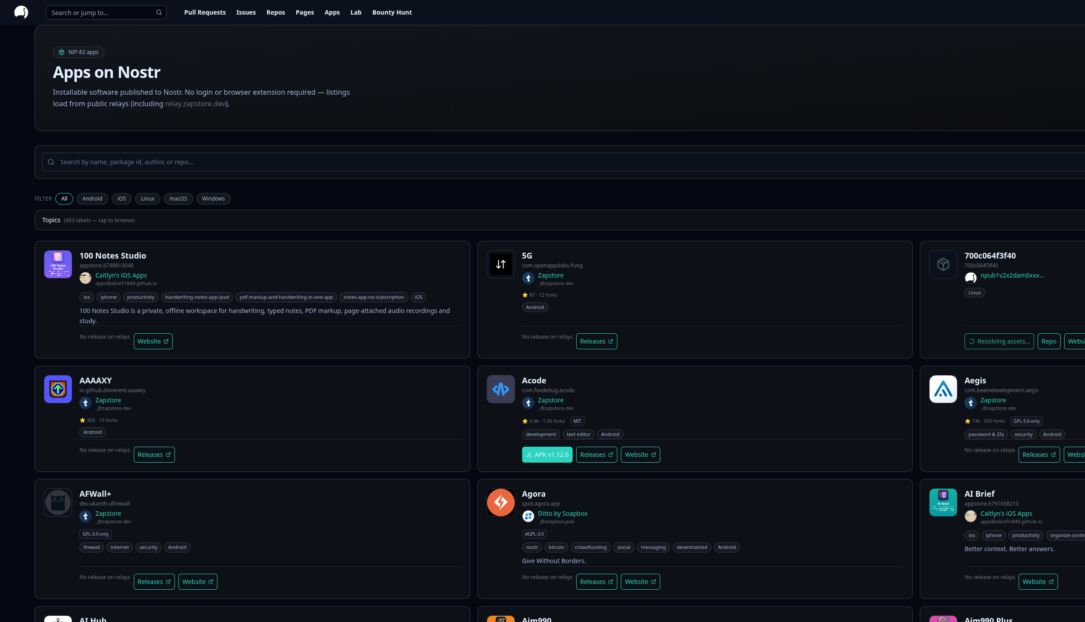Click publisher avatar on 700c064f3f40 card
1085x622 pixels.
pos(970,278)
